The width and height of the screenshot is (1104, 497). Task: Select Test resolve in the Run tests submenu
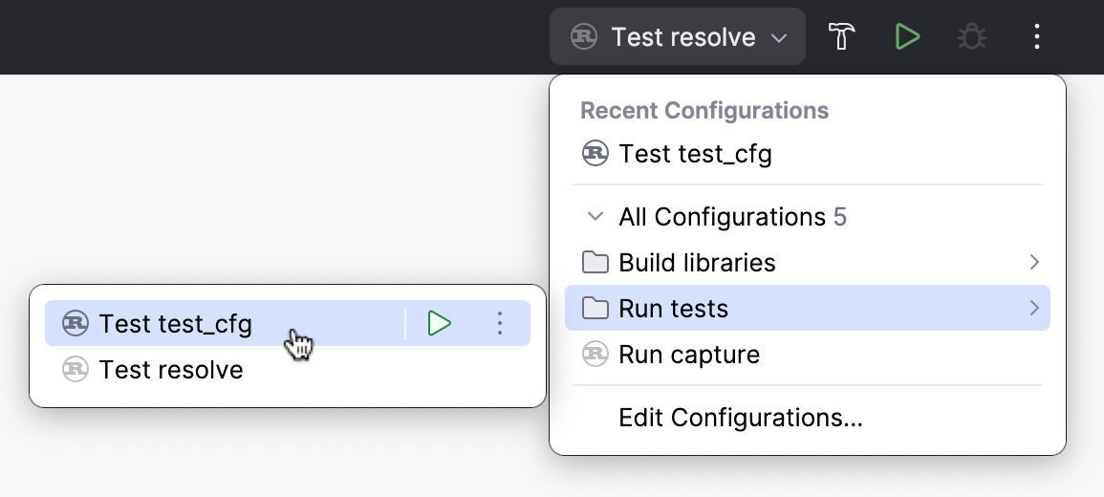(171, 370)
